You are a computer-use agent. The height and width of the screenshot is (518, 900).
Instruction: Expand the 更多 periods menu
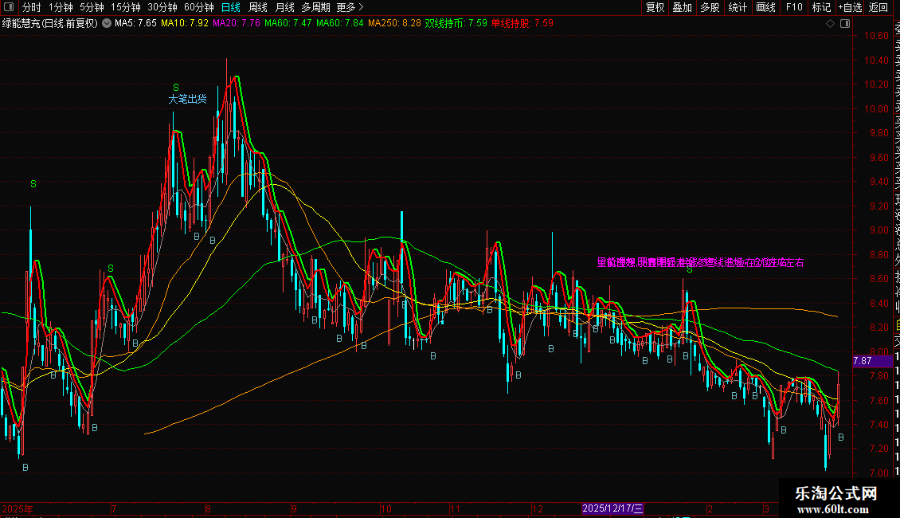coord(350,7)
